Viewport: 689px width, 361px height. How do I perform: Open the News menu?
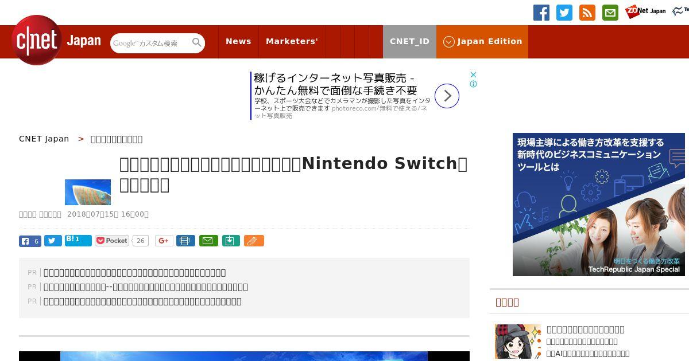[x=238, y=41]
